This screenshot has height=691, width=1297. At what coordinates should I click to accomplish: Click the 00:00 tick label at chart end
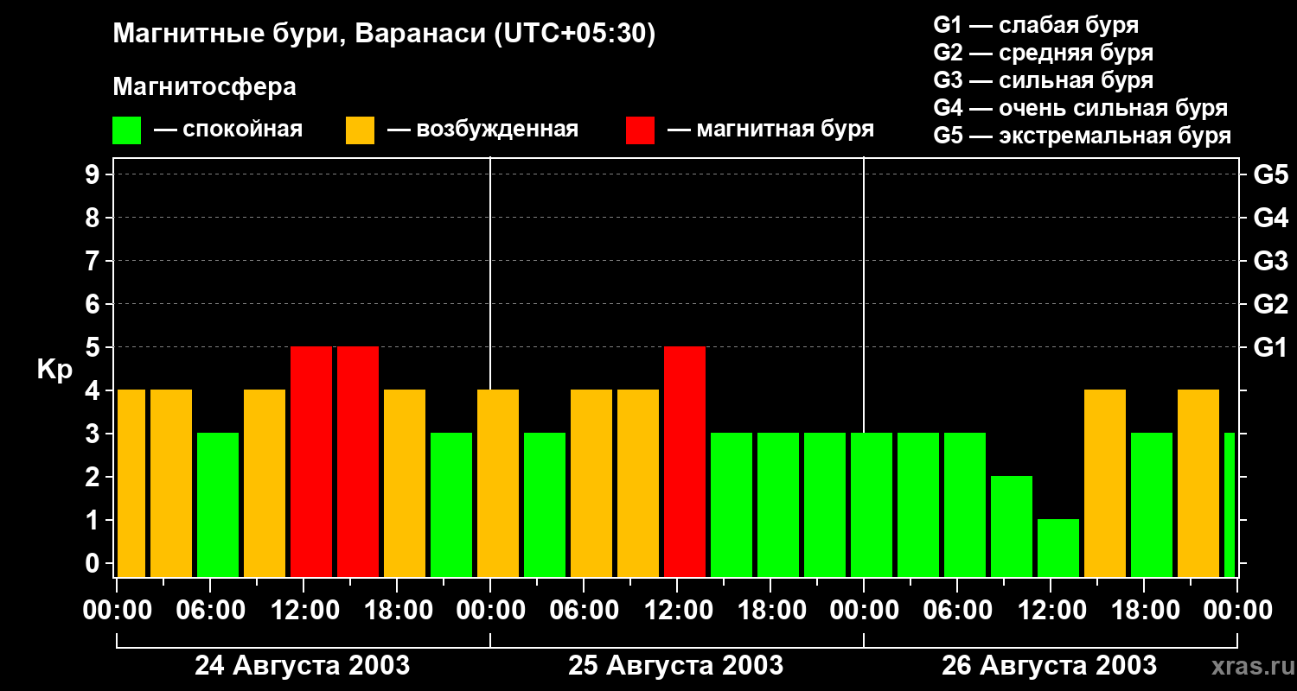(1237, 611)
